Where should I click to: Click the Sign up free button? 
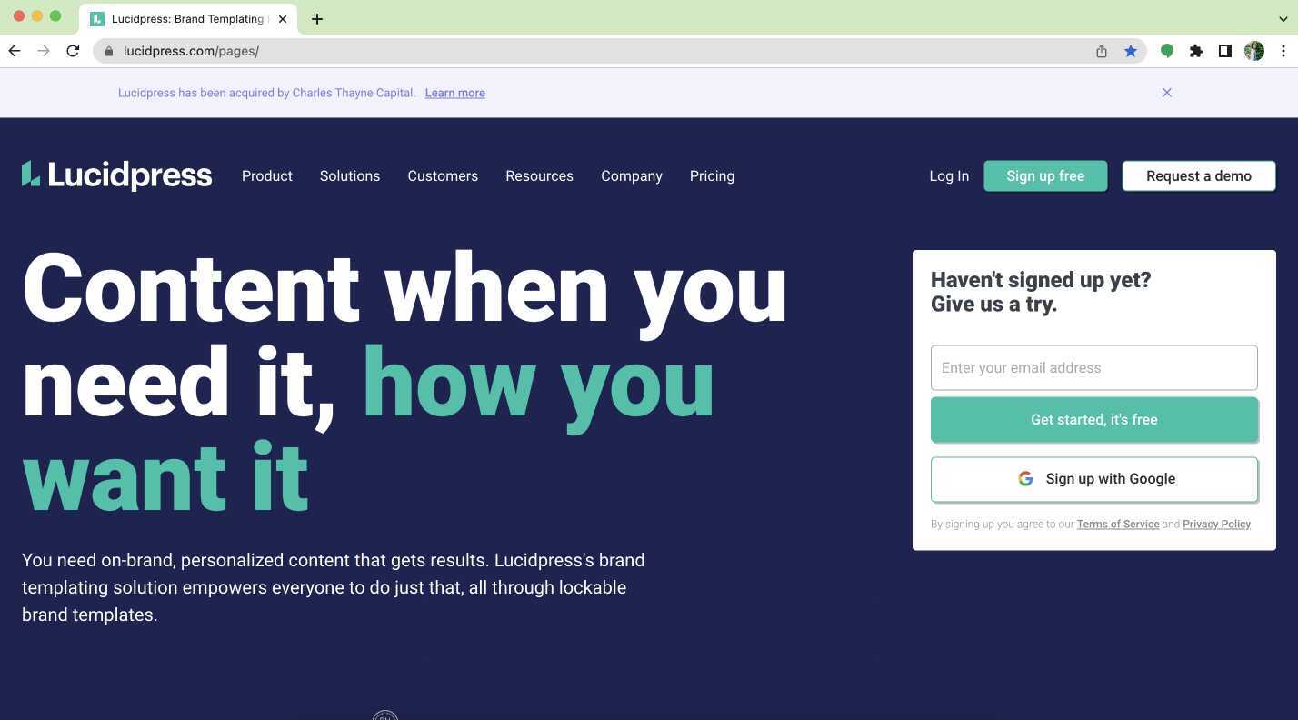pos(1045,175)
